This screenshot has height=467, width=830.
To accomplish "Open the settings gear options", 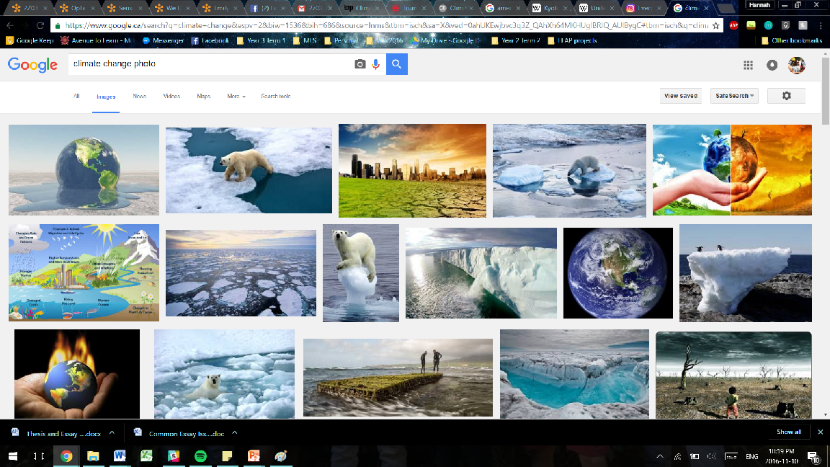I will point(786,96).
